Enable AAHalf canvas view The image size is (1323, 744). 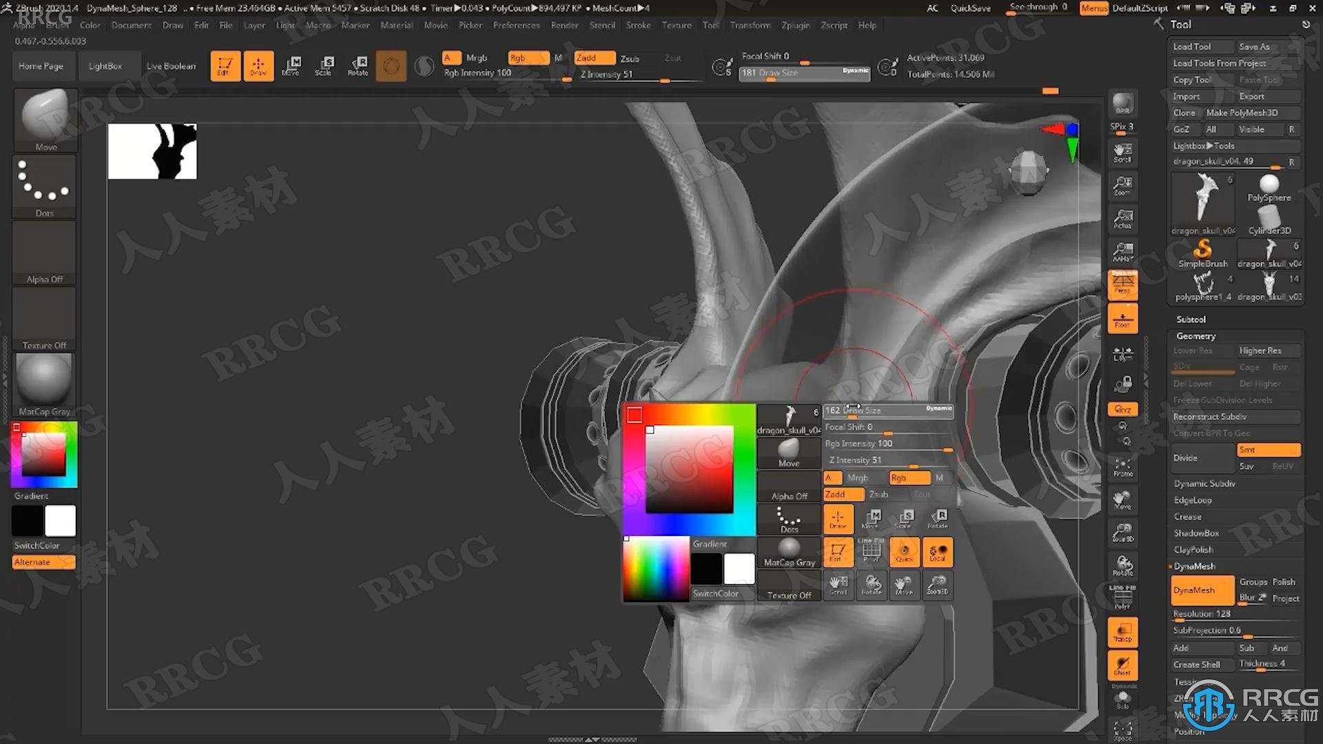coord(1122,251)
